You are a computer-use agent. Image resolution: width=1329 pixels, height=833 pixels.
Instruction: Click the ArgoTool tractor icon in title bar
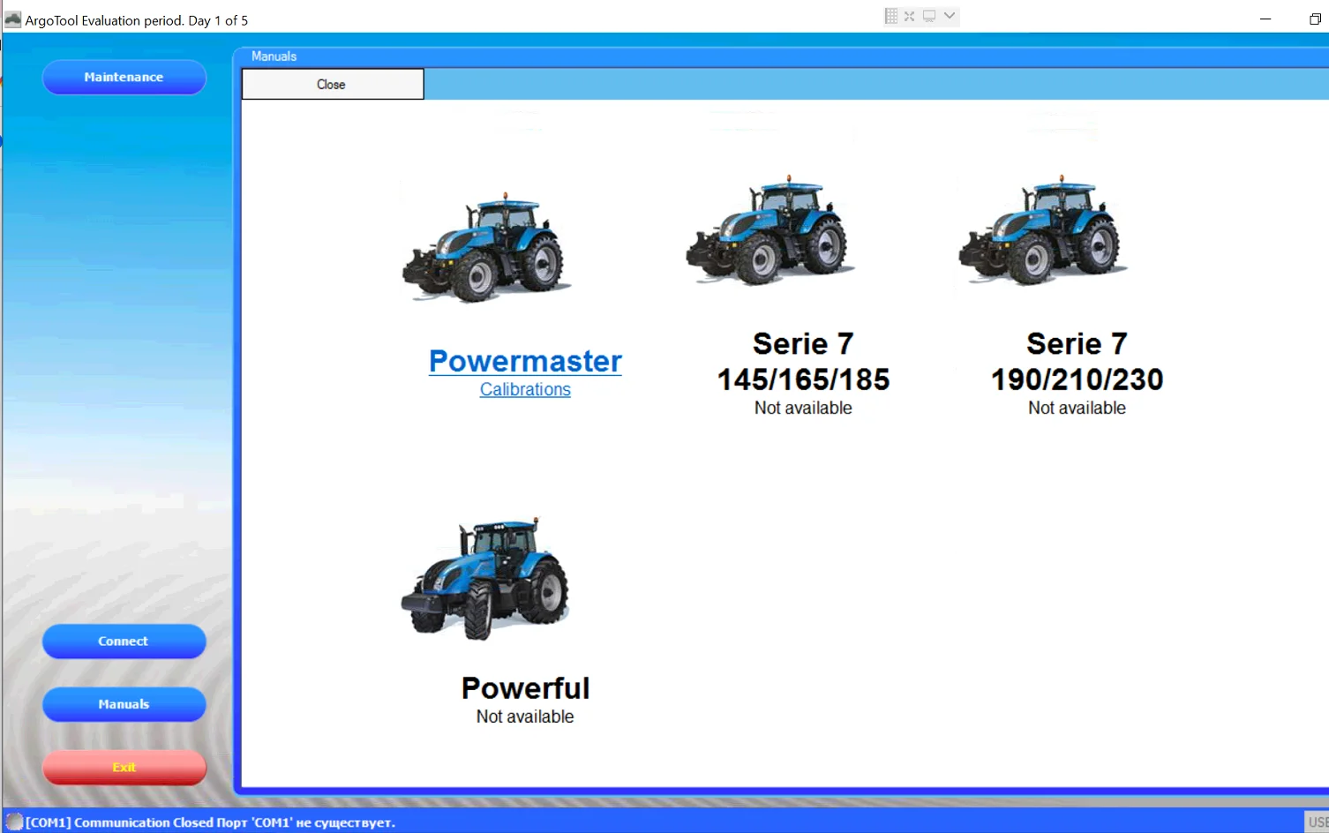point(12,19)
